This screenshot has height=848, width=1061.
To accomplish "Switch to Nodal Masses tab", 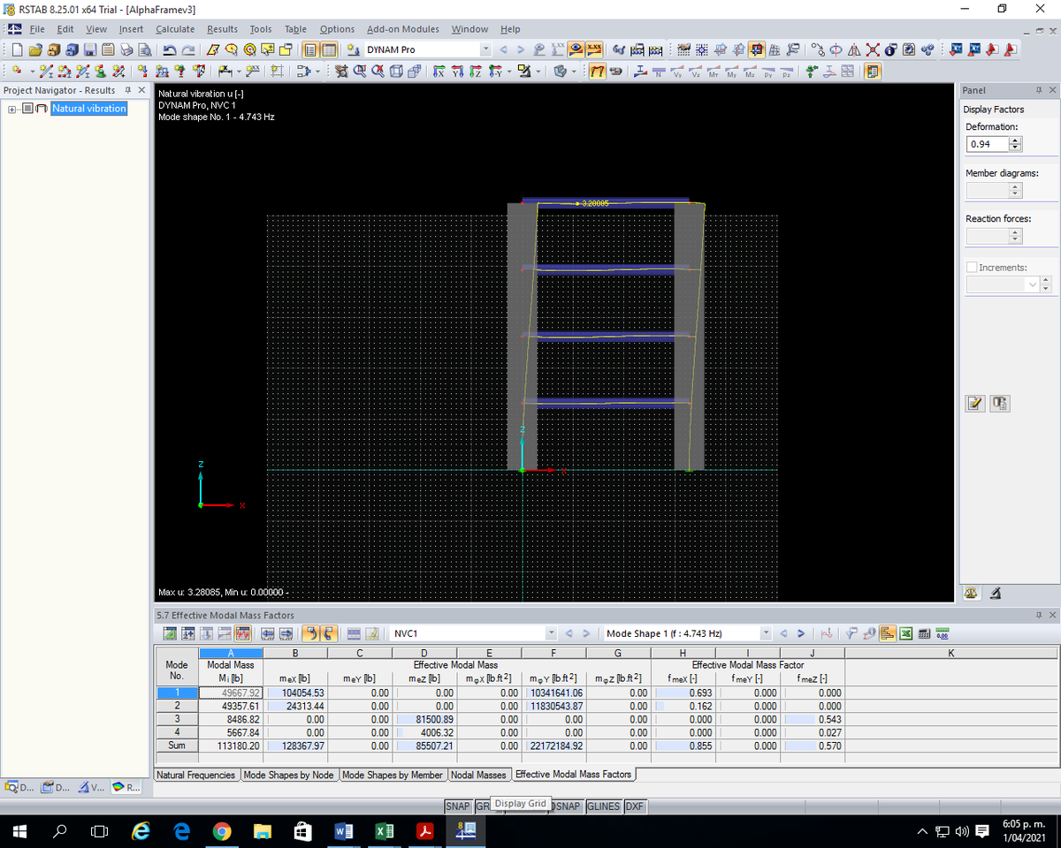I will [479, 775].
